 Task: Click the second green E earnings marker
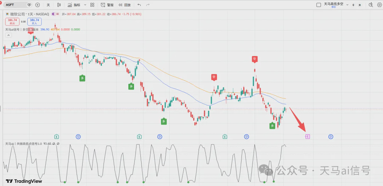click(139, 137)
